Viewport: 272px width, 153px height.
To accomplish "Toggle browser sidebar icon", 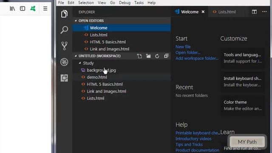I will pyautogui.click(x=23, y=8).
